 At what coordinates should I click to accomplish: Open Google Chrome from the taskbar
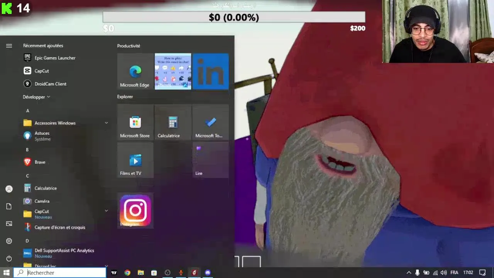(127, 273)
